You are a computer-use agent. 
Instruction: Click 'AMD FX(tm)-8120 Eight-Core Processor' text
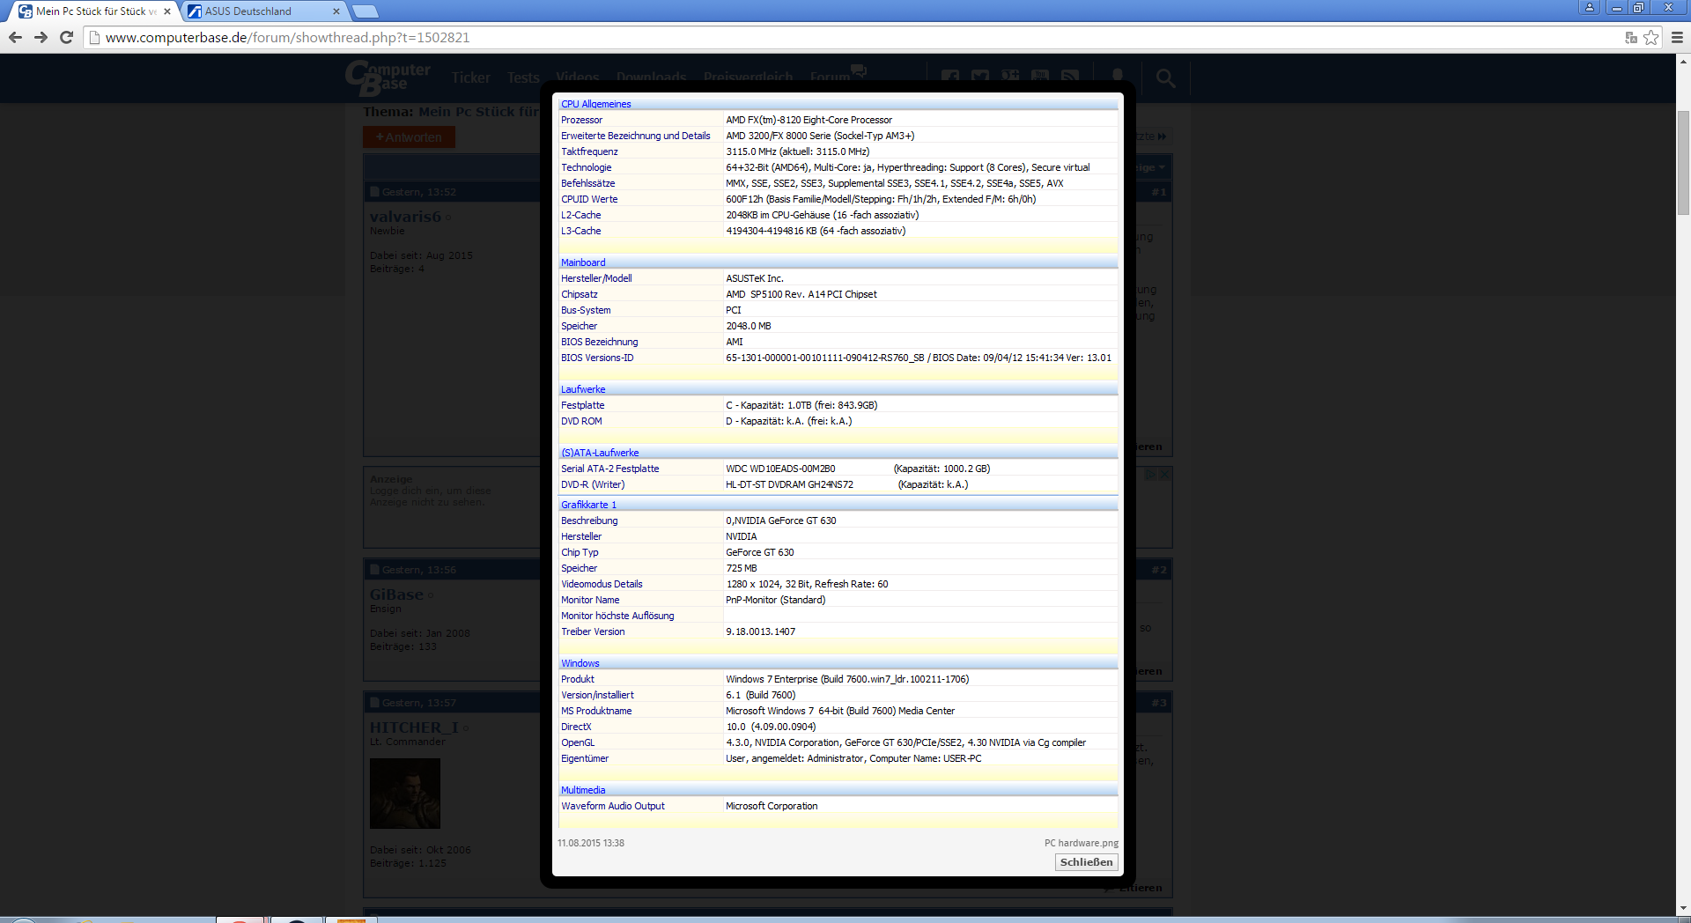(809, 120)
